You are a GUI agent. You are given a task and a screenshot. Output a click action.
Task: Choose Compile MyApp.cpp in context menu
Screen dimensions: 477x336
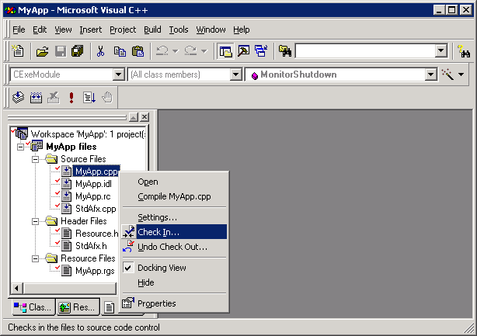[x=174, y=196]
